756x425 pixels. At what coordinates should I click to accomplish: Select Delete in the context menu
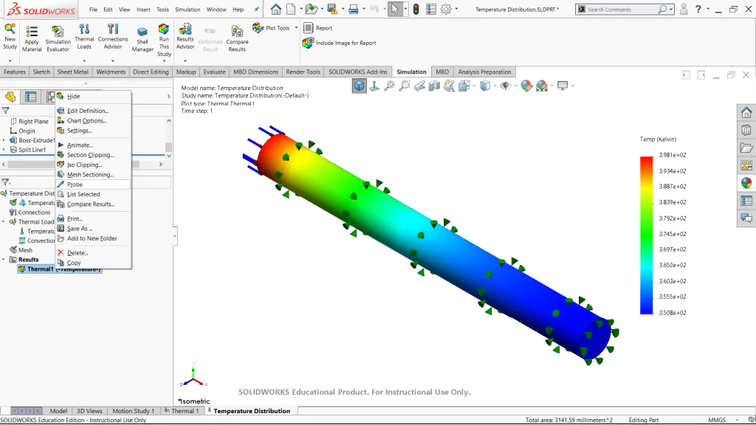tap(93, 253)
